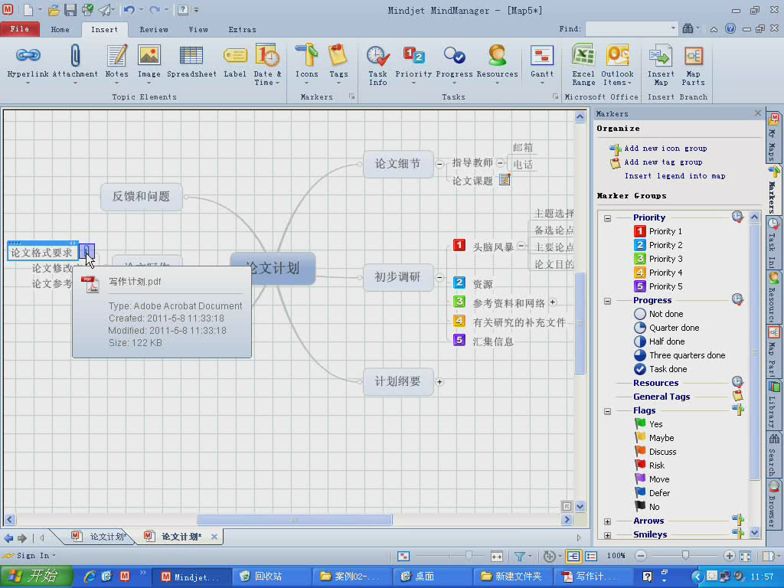Collapse the Flags marker group
784x588 pixels.
[x=607, y=411]
